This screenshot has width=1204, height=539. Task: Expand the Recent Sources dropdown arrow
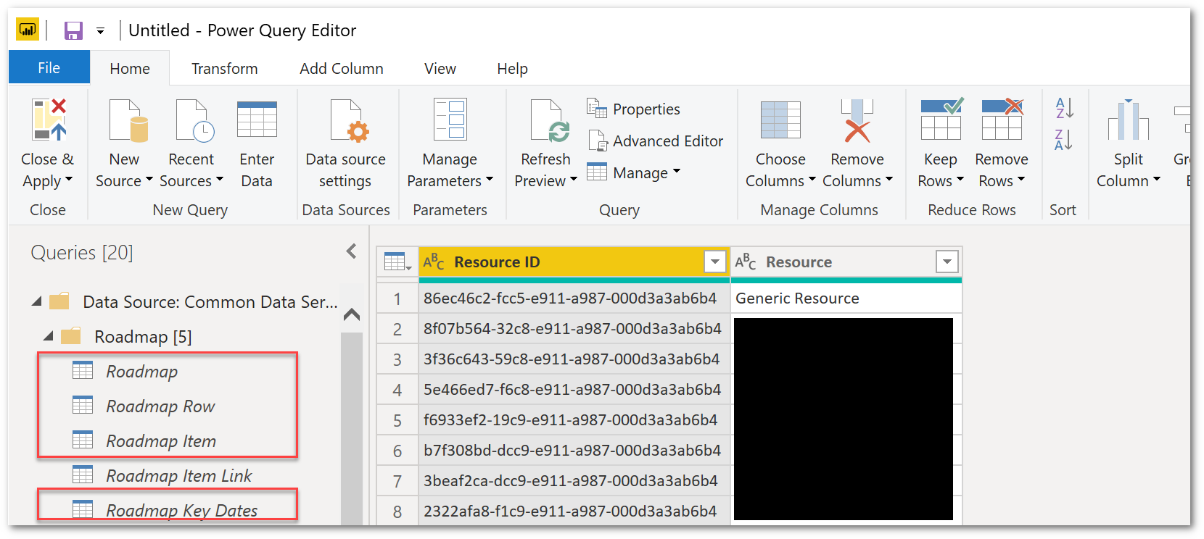pos(220,180)
